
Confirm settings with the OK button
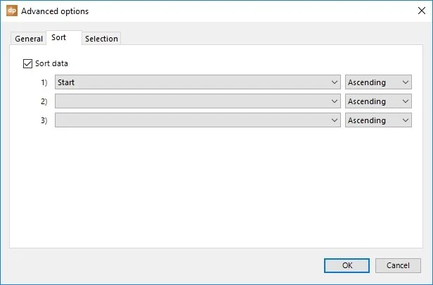pyautogui.click(x=347, y=265)
